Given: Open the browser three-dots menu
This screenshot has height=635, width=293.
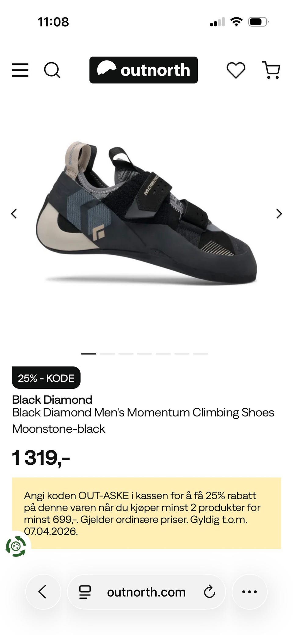Looking at the screenshot, I should (x=250, y=592).
